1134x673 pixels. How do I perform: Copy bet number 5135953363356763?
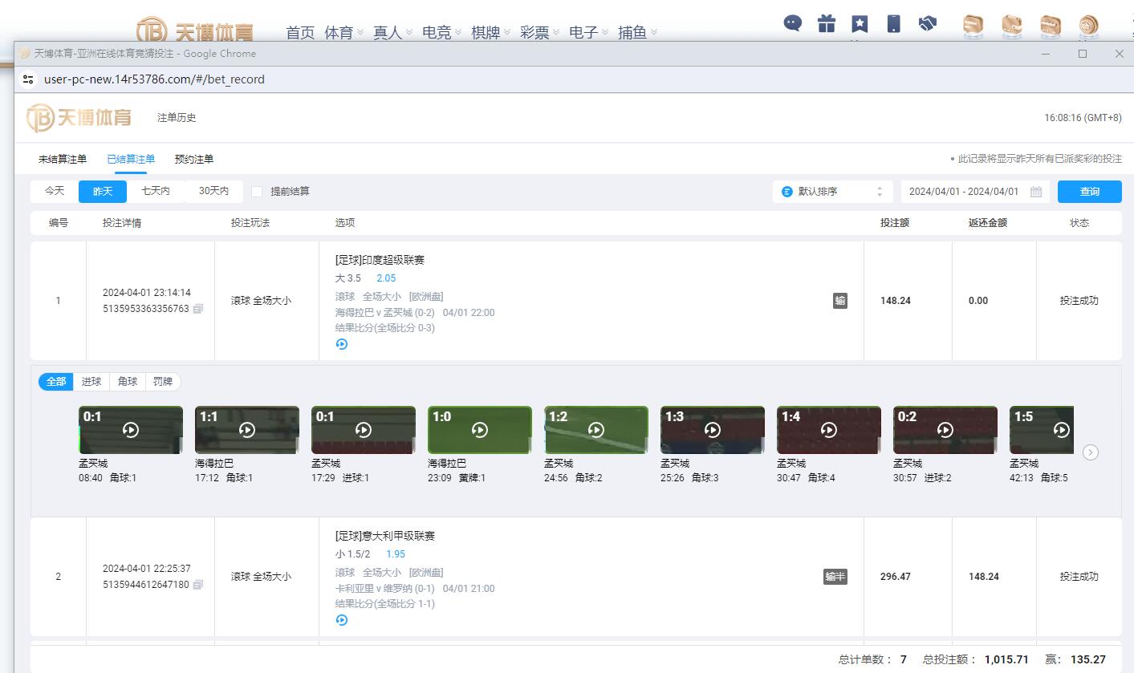(x=198, y=309)
